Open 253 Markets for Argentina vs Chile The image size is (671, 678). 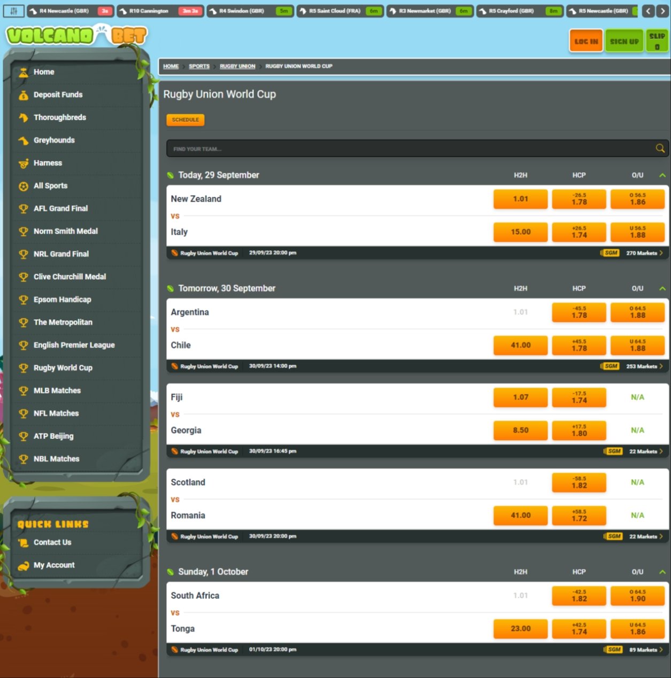[644, 366]
